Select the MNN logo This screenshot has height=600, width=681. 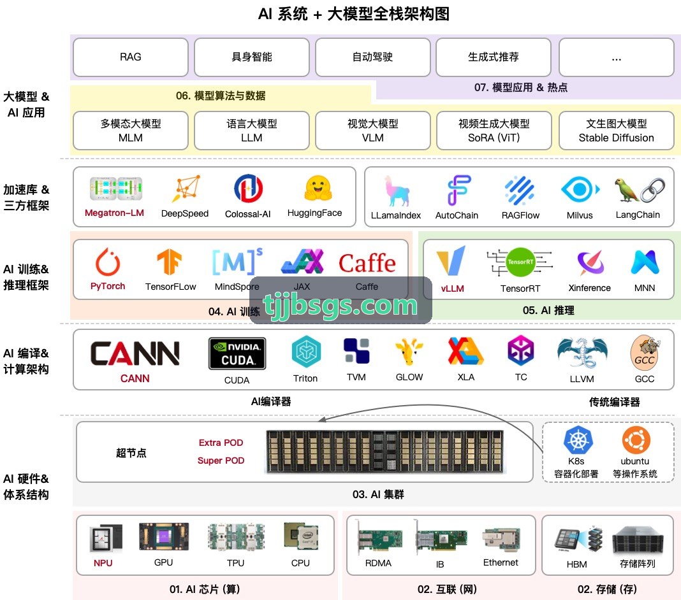pyautogui.click(x=645, y=262)
